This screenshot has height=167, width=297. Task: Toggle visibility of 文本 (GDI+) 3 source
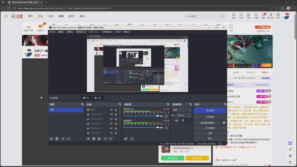click(x=111, y=124)
